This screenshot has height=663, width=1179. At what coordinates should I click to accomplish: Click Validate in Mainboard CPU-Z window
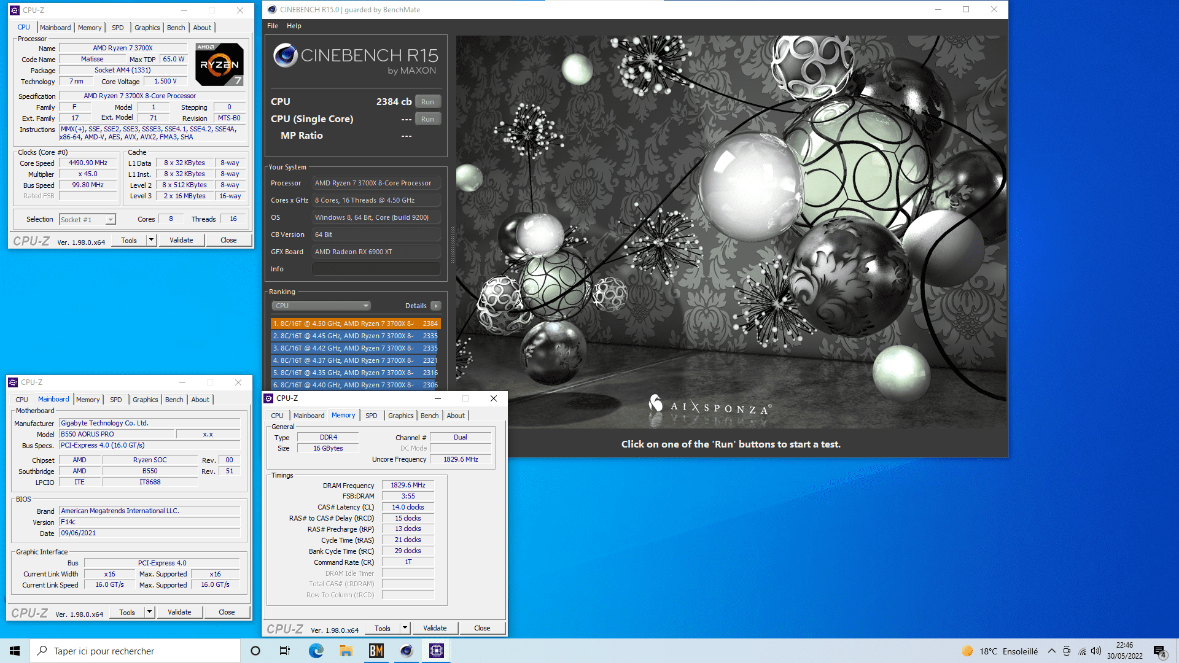179,612
